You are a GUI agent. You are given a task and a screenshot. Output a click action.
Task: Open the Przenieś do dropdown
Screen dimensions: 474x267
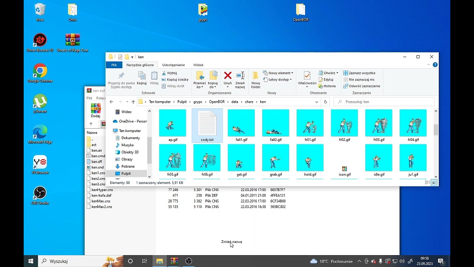[x=200, y=85]
